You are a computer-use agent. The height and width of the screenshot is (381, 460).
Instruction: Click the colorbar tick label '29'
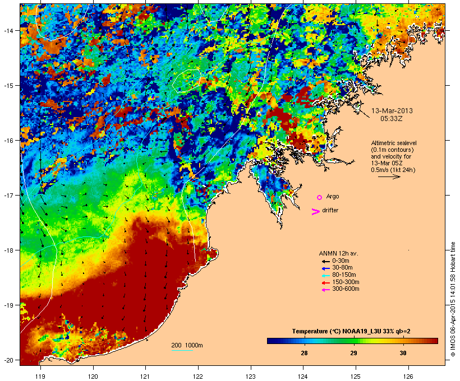point(353,353)
